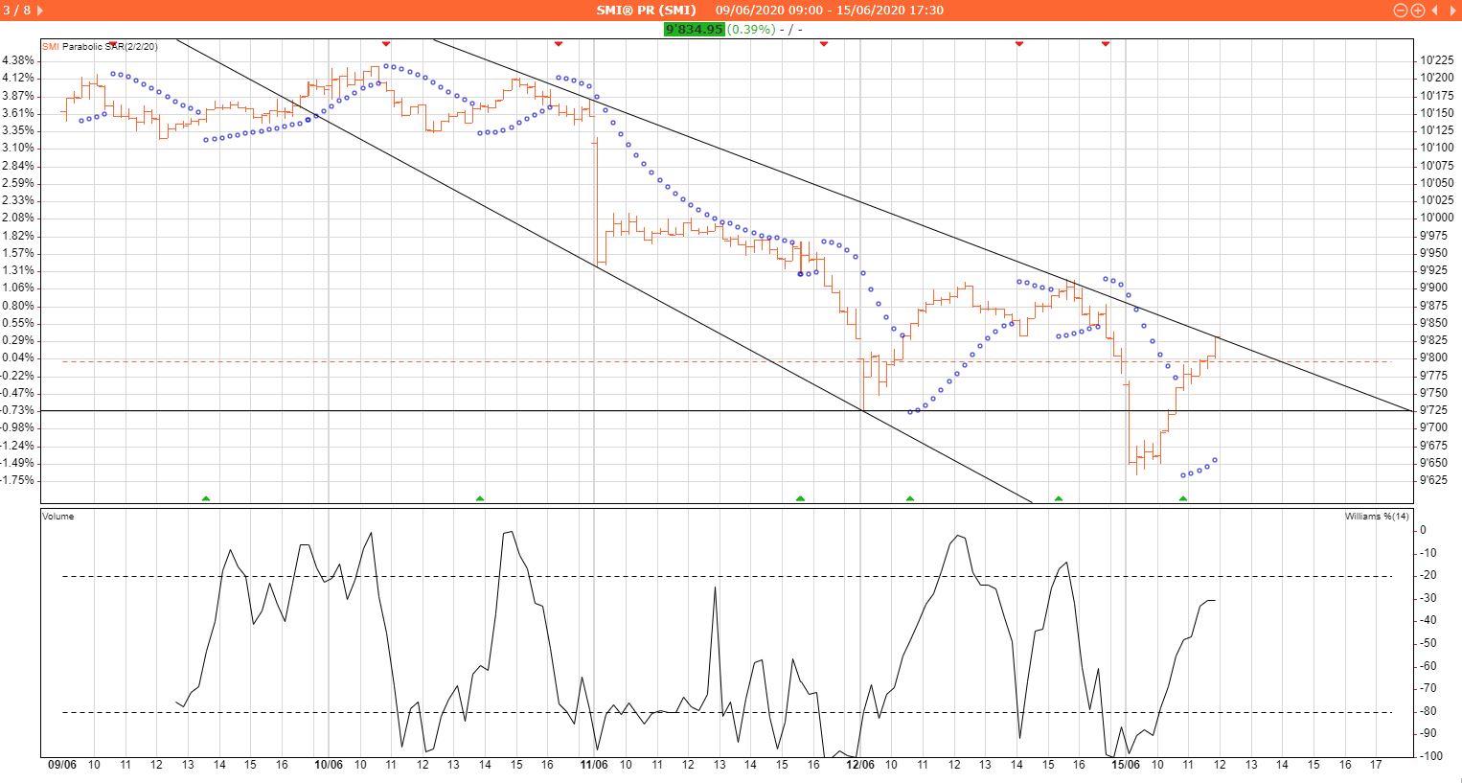Click the zoom in plus icon

(x=1417, y=11)
